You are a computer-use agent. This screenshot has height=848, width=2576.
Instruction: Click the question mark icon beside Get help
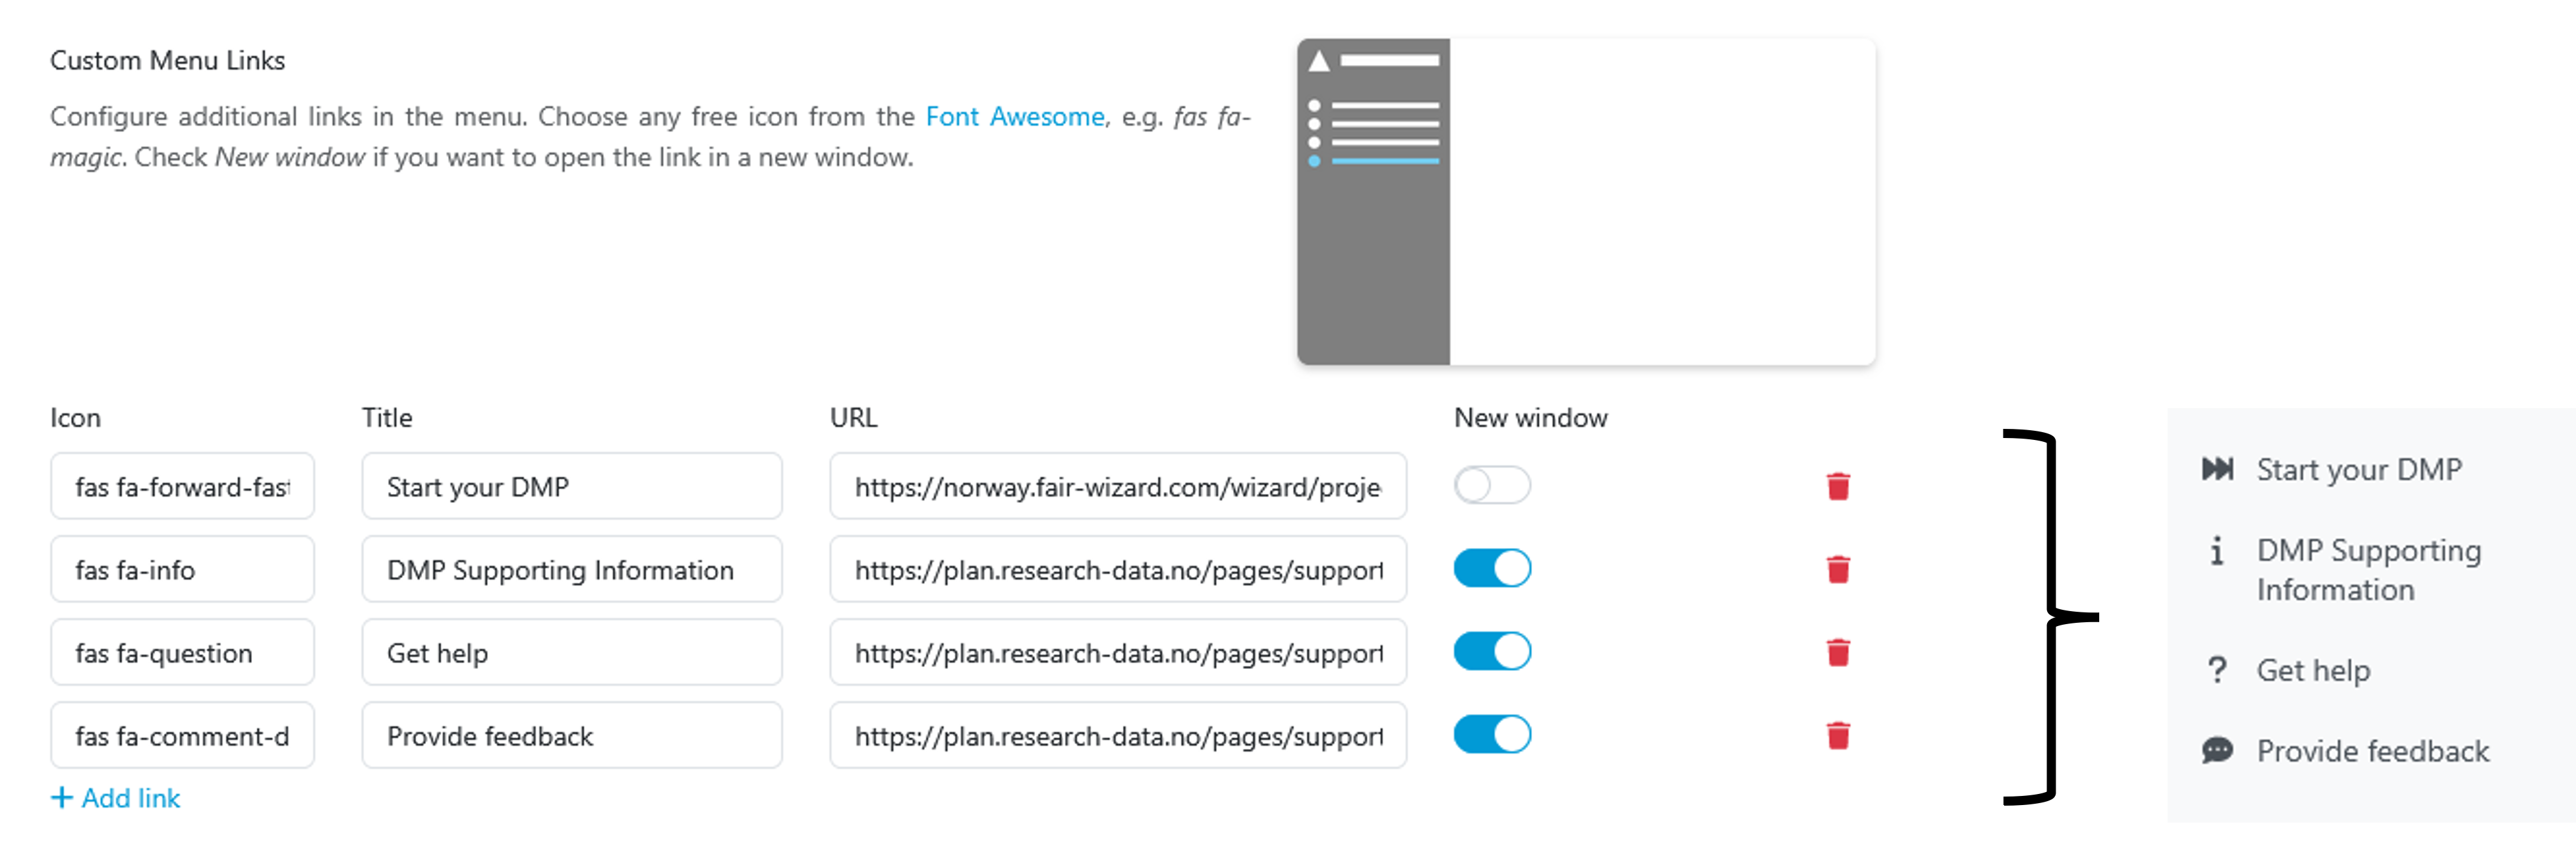tap(2218, 670)
